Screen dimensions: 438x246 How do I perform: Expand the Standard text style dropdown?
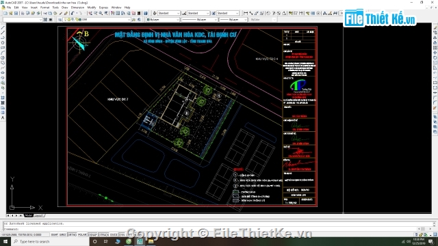[169, 13]
